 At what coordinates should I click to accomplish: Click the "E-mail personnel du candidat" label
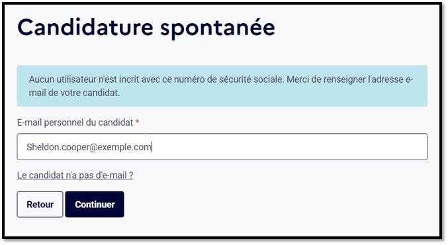(75, 122)
